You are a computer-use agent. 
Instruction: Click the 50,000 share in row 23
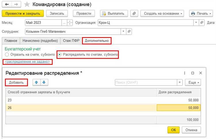coord(179,100)
